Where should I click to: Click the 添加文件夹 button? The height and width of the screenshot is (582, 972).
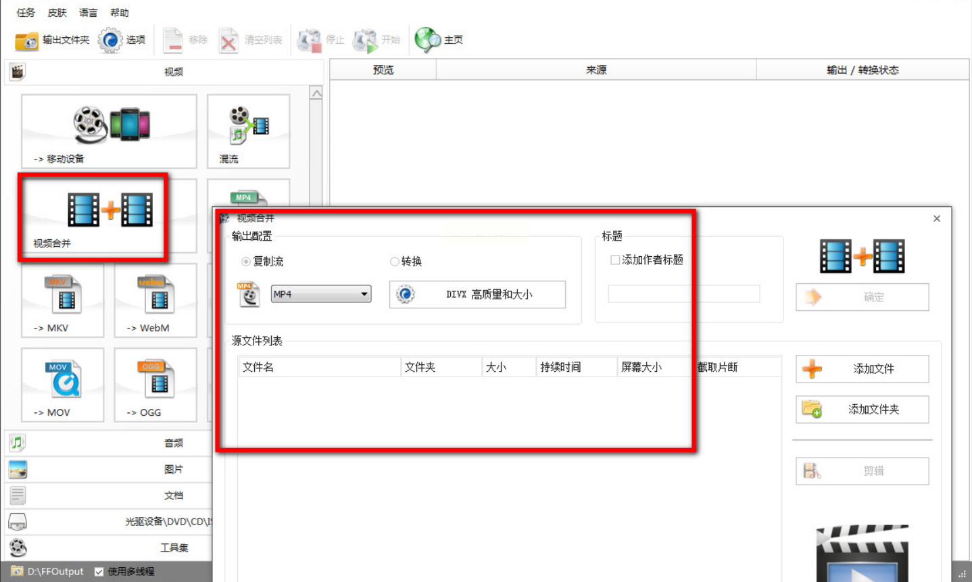pyautogui.click(x=862, y=410)
